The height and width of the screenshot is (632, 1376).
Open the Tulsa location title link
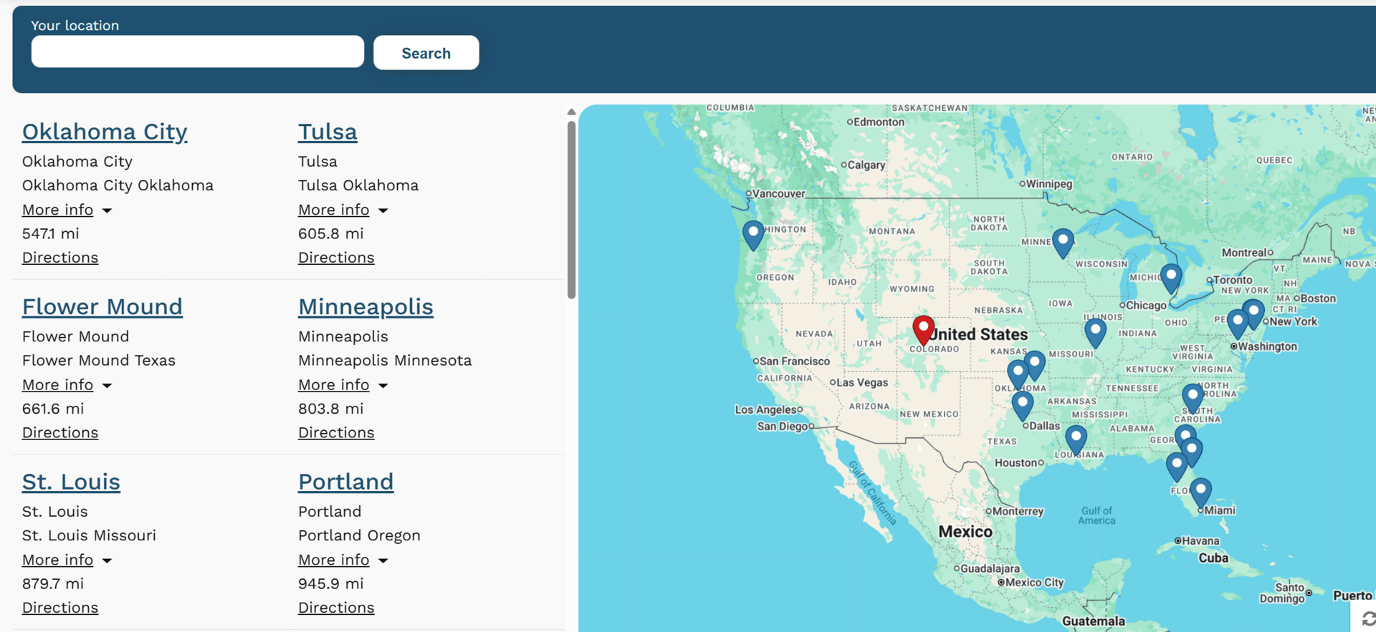pyautogui.click(x=328, y=132)
